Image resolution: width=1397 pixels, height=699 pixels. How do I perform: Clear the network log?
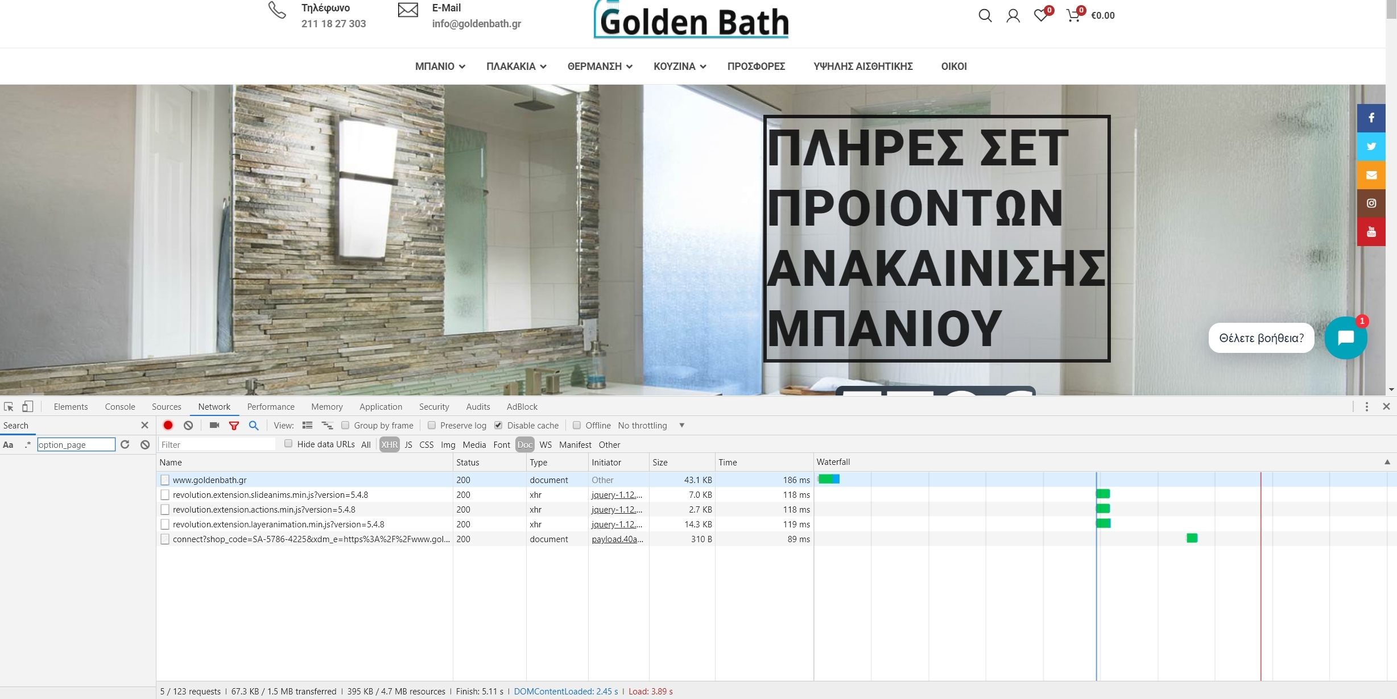(x=188, y=425)
